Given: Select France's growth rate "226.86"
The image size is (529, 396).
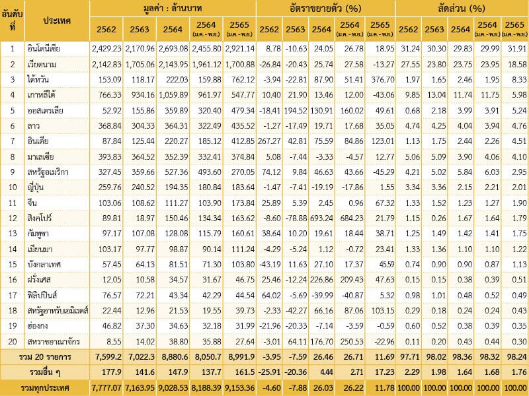Looking at the screenshot, I should (x=321, y=279).
